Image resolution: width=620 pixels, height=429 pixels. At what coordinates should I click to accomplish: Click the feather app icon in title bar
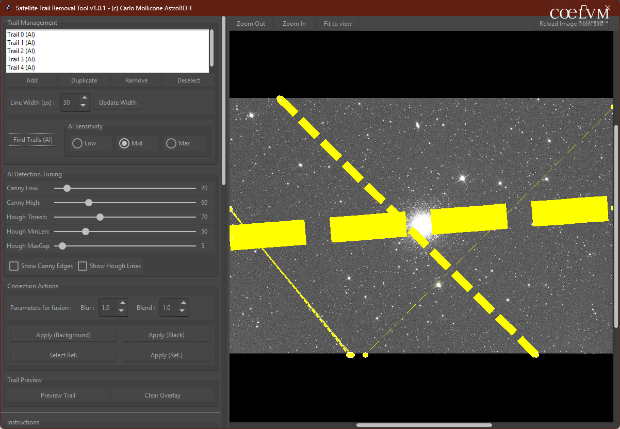pyautogui.click(x=8, y=8)
